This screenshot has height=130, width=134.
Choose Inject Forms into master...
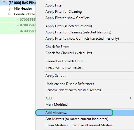point(65,67)
